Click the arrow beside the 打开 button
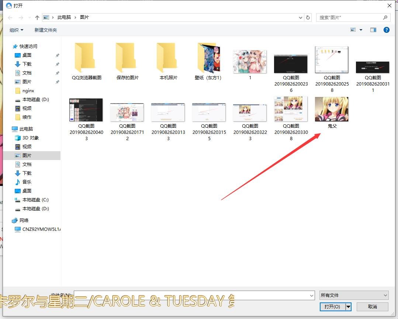Image resolution: width=398 pixels, height=319 pixels. click(x=348, y=307)
